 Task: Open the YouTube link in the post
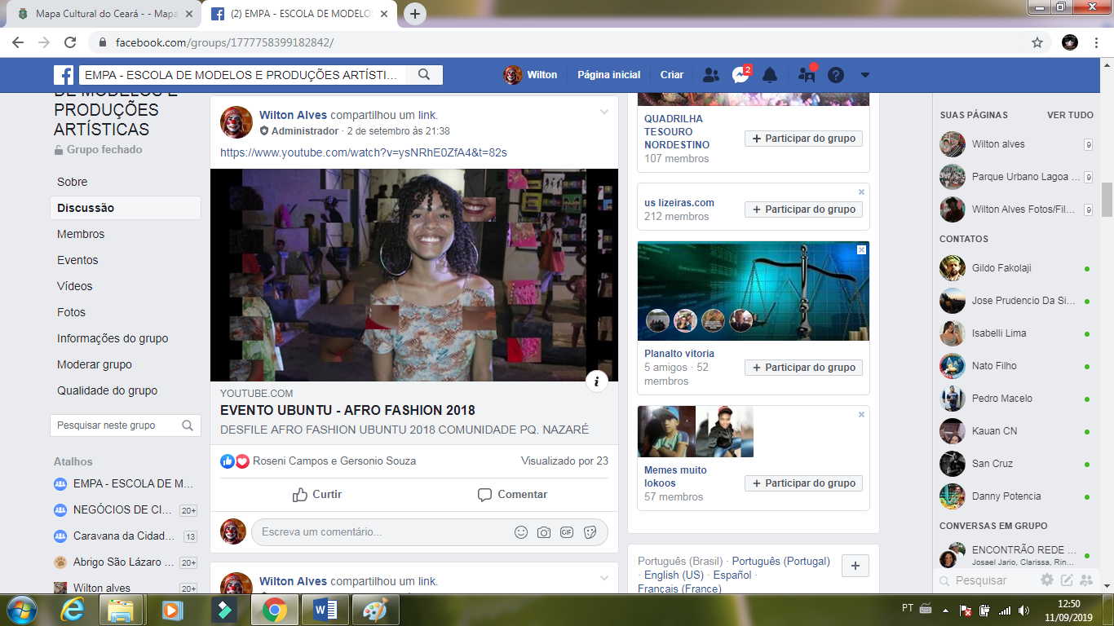(365, 152)
